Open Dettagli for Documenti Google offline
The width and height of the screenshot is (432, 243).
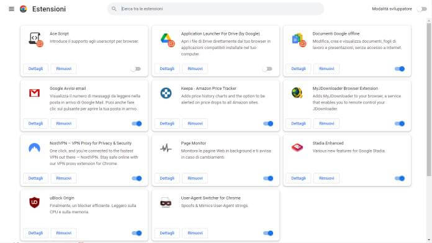299,69
